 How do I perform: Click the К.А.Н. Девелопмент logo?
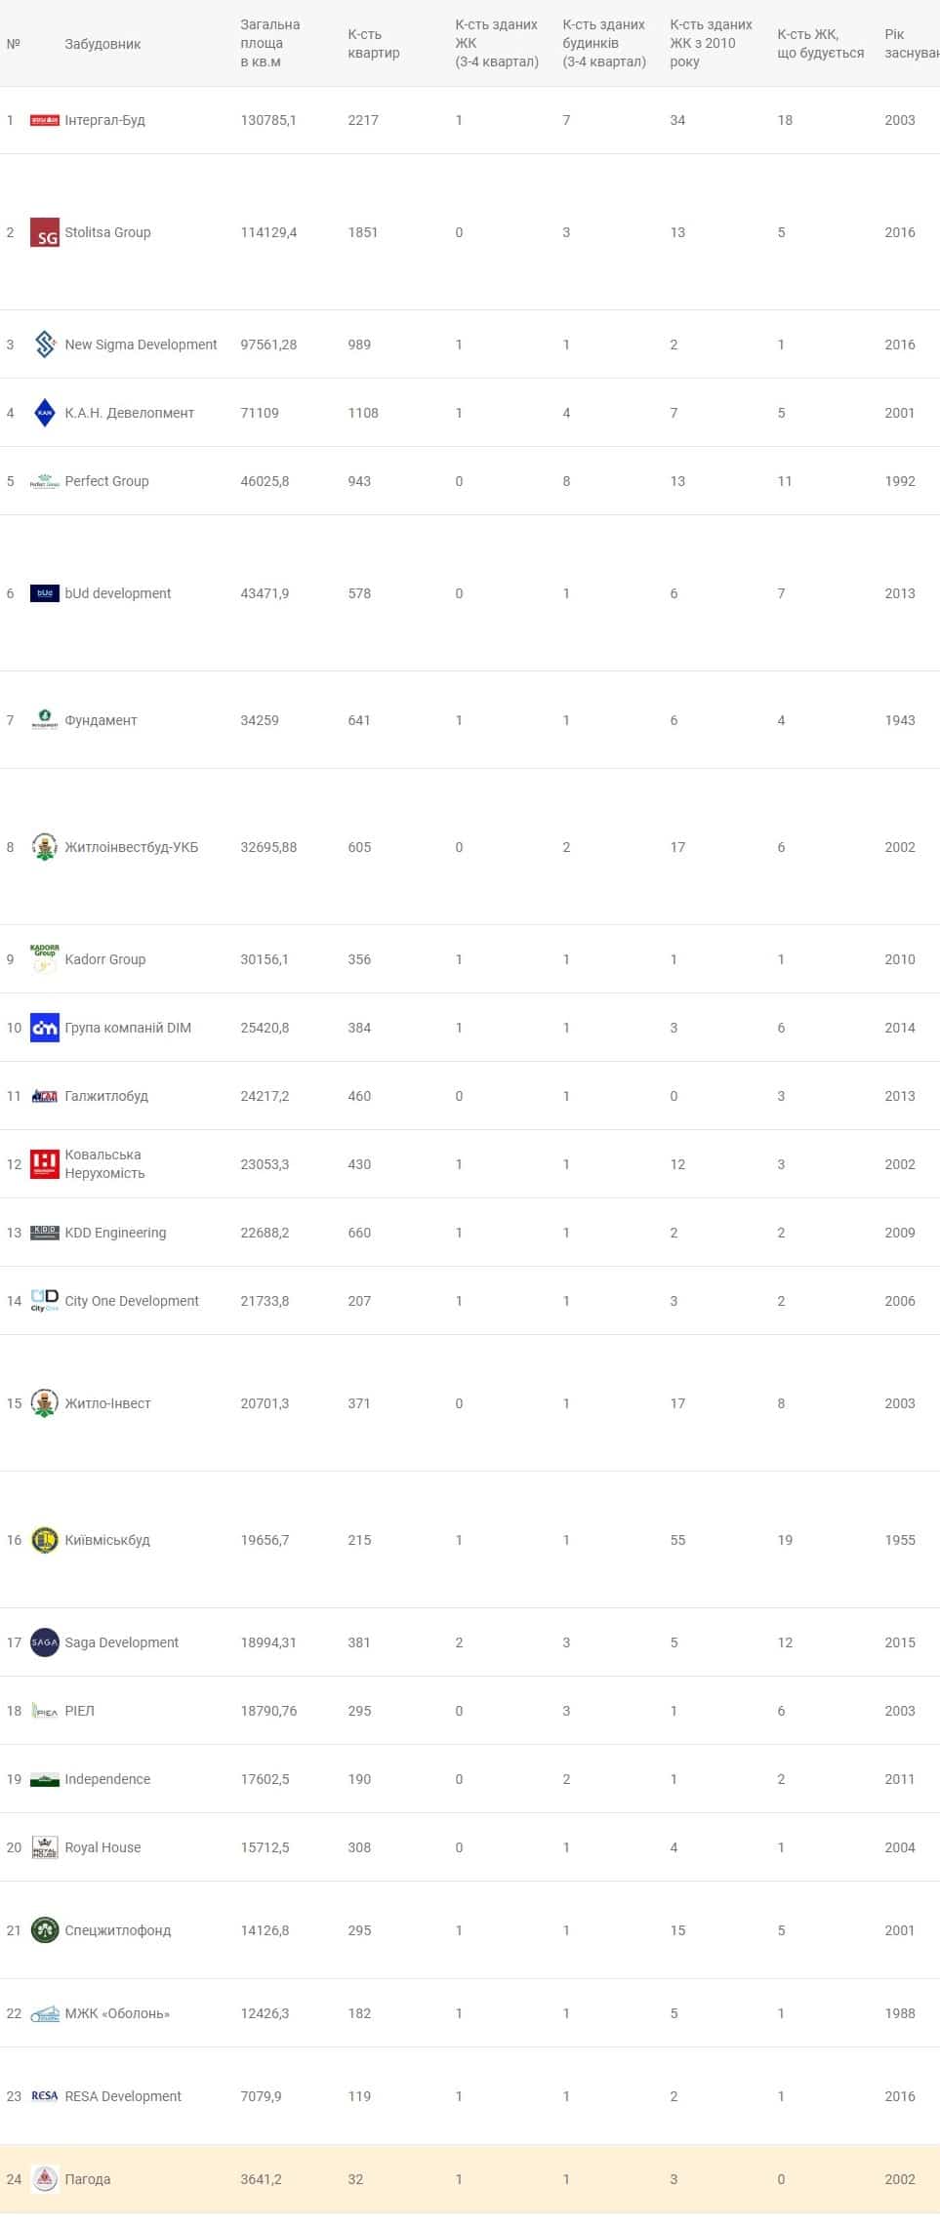tap(45, 413)
